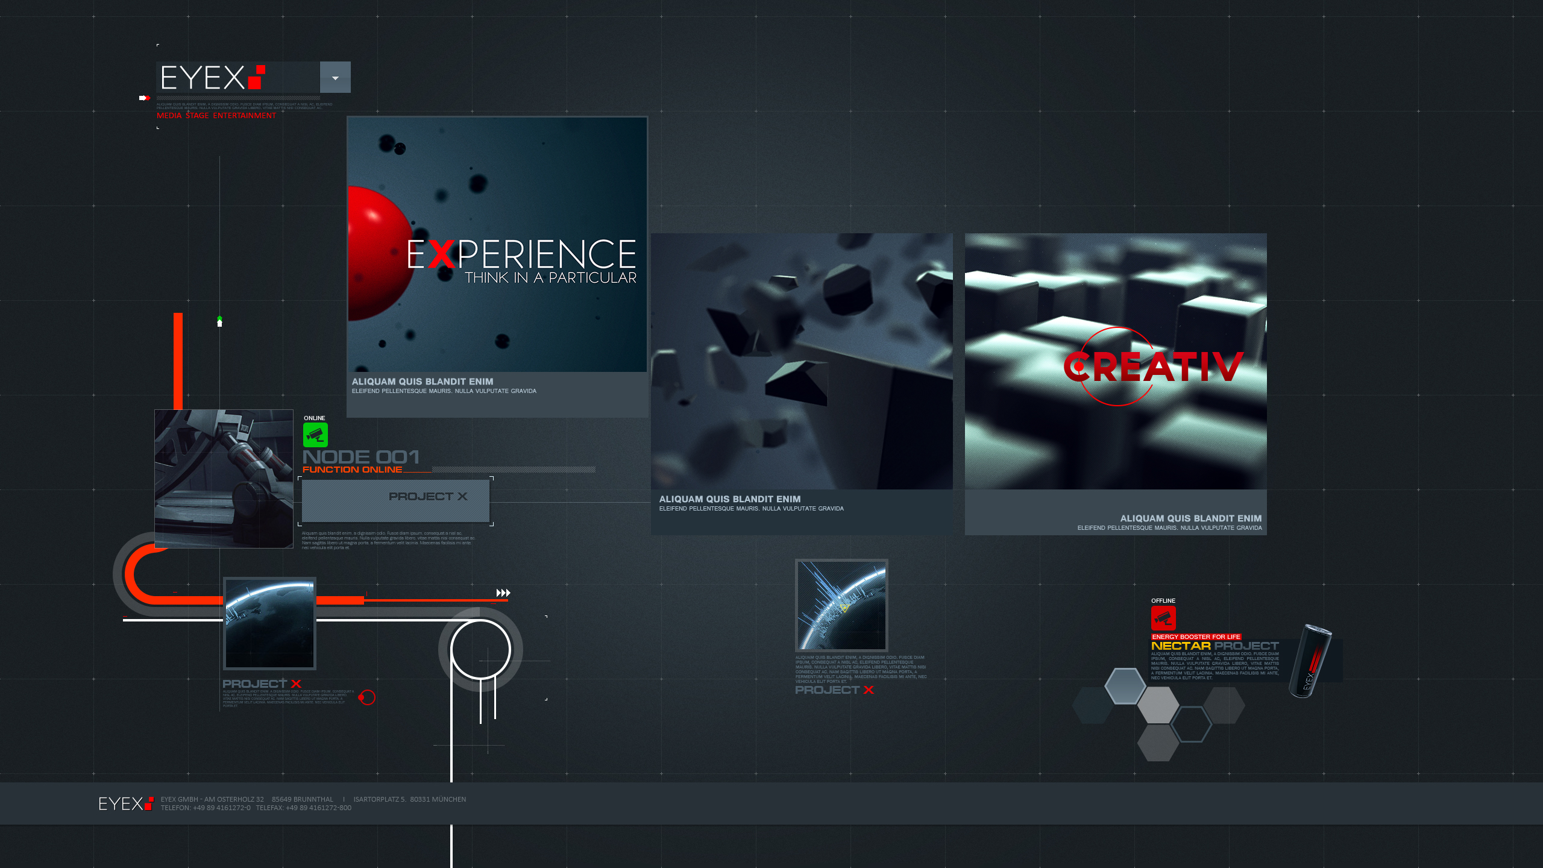The image size is (1543, 868).
Task: Click the large white circle dial
Action: click(480, 649)
